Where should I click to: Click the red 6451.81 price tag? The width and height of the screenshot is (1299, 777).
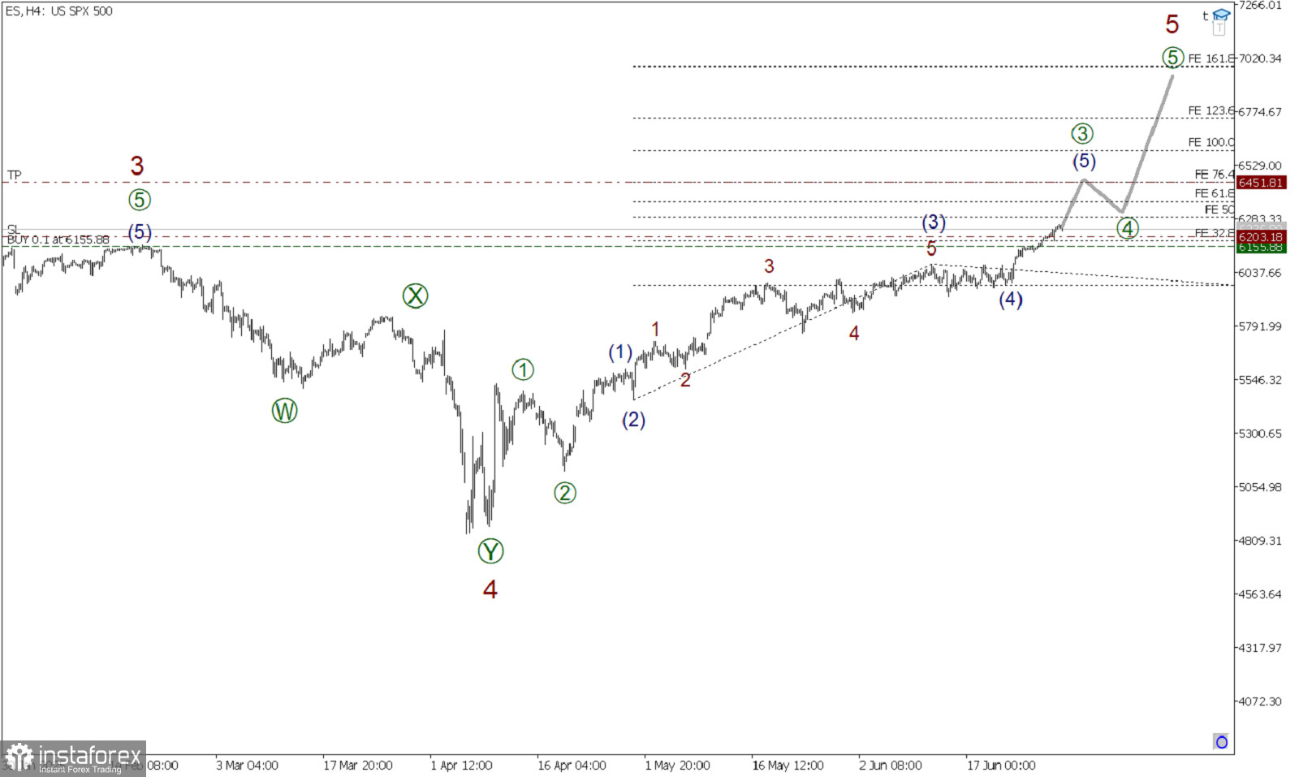(1260, 183)
